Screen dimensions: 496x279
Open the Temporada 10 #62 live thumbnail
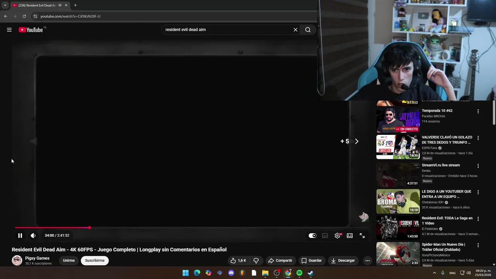click(398, 121)
